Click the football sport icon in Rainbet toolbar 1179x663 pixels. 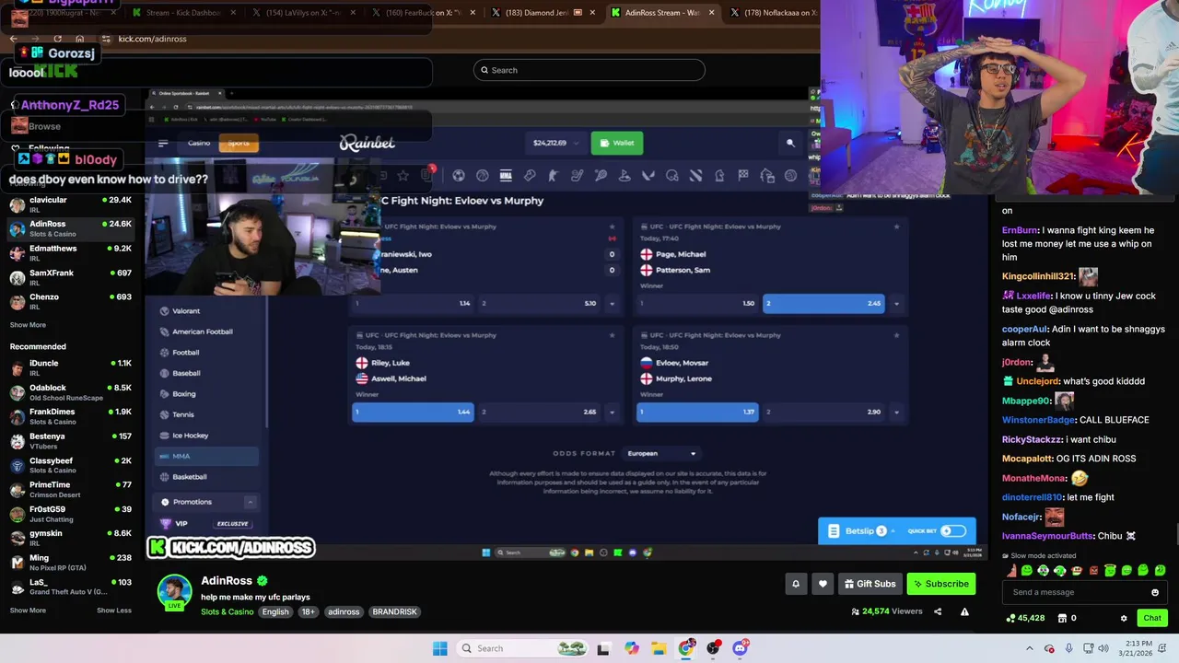pyautogui.click(x=458, y=175)
